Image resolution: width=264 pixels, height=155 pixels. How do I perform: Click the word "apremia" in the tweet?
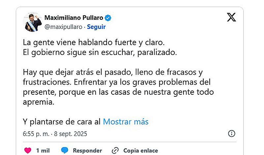[x=38, y=102]
